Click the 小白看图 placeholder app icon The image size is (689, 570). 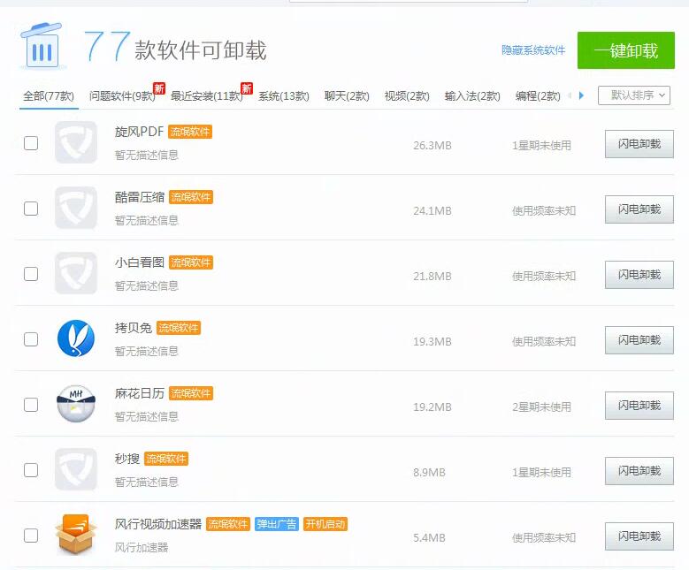[76, 273]
